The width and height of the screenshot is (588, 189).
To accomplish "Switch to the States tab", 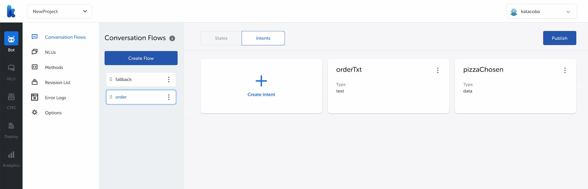I will (221, 38).
